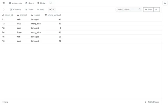Click the wrong_size reason in row R2
168x105 pixels.
[36, 24]
